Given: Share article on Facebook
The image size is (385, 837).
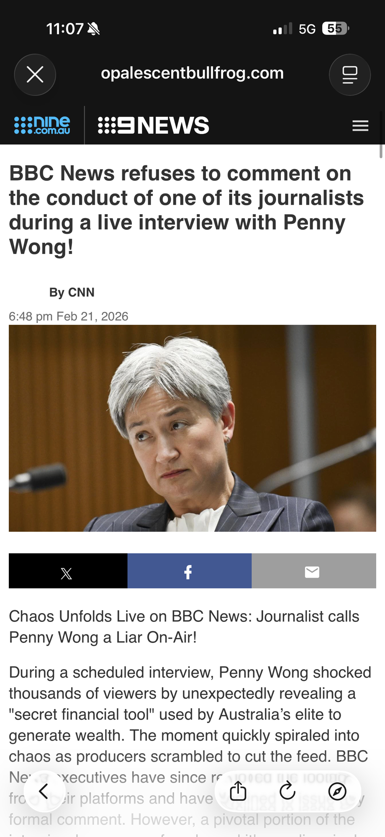Looking at the screenshot, I should click(190, 571).
